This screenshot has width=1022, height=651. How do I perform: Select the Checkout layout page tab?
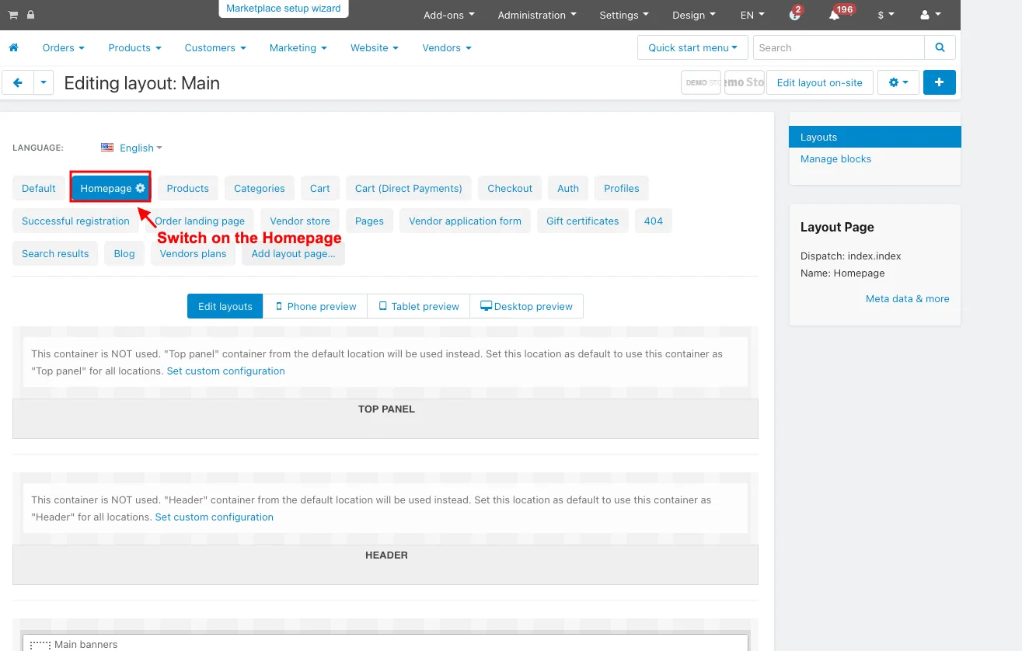510,188
